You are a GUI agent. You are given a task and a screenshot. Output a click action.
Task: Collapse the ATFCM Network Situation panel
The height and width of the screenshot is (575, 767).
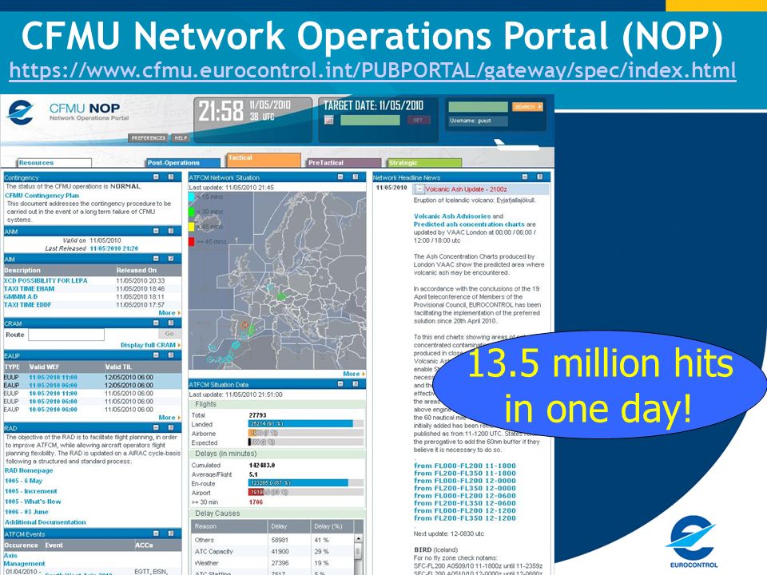click(x=340, y=177)
